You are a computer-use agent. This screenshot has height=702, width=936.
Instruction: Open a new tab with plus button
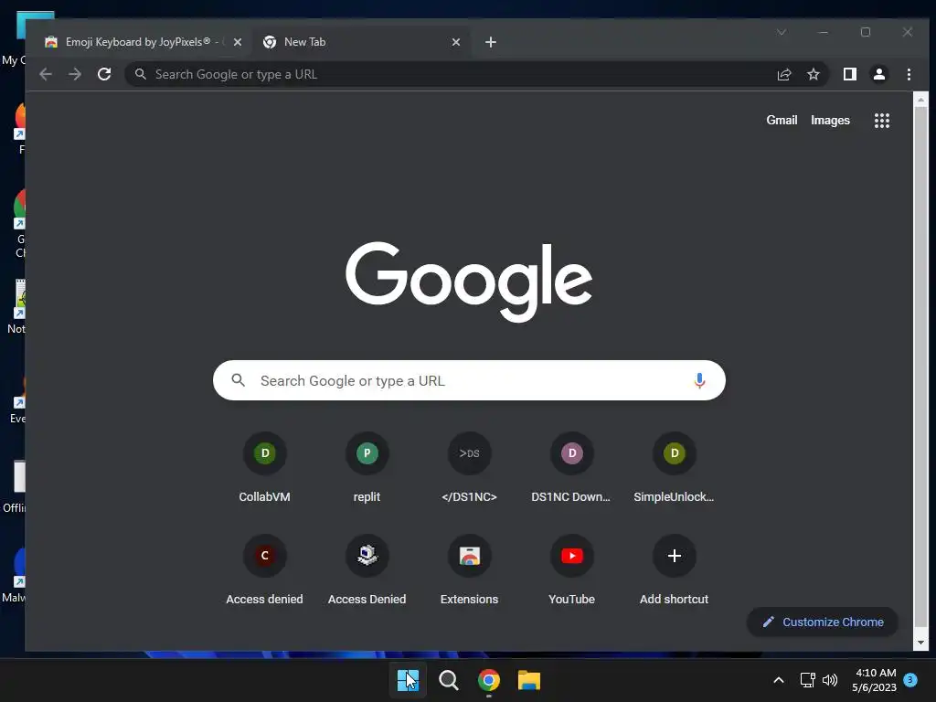(x=491, y=42)
